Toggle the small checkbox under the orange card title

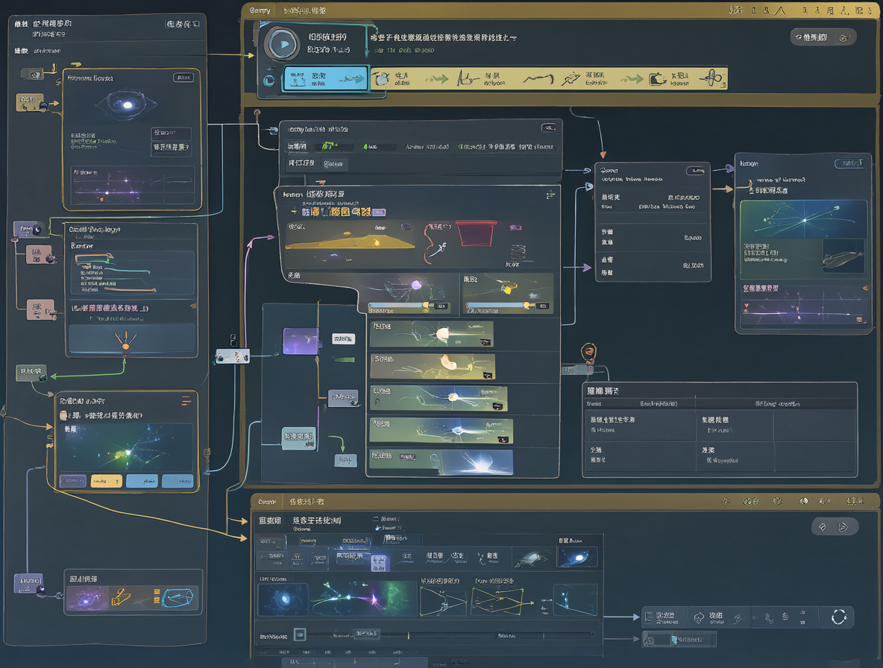pyautogui.click(x=63, y=415)
